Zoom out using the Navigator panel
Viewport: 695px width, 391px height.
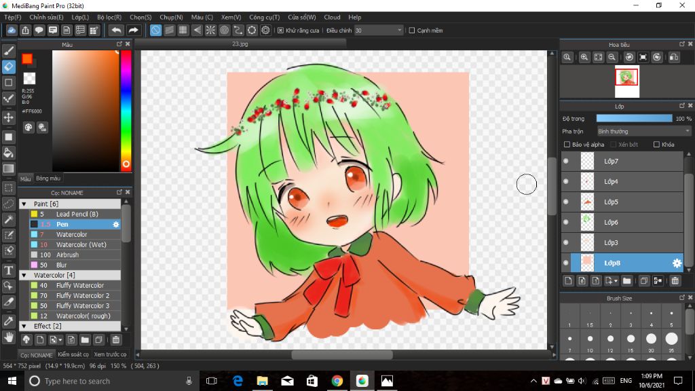[612, 57]
